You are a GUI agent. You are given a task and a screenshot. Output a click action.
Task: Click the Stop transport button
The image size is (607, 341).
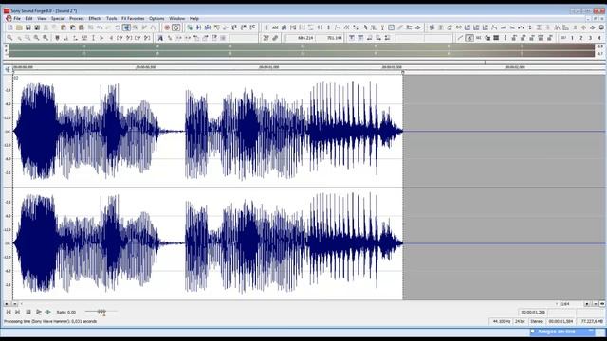(x=28, y=312)
